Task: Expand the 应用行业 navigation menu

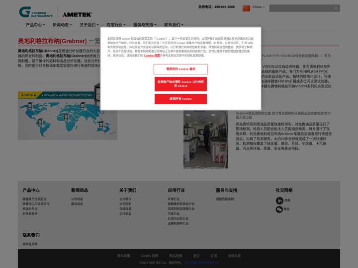Action: (116, 25)
